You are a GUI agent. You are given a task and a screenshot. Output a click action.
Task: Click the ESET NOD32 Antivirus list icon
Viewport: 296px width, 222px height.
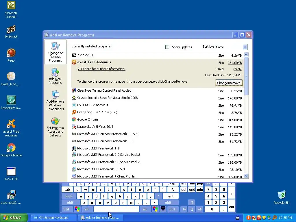[x=74, y=105]
